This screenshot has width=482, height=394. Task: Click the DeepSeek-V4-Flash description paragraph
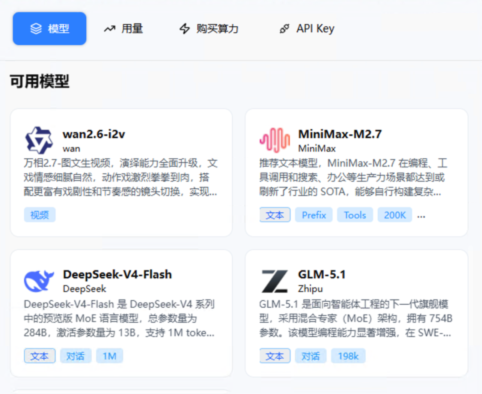[x=119, y=318]
